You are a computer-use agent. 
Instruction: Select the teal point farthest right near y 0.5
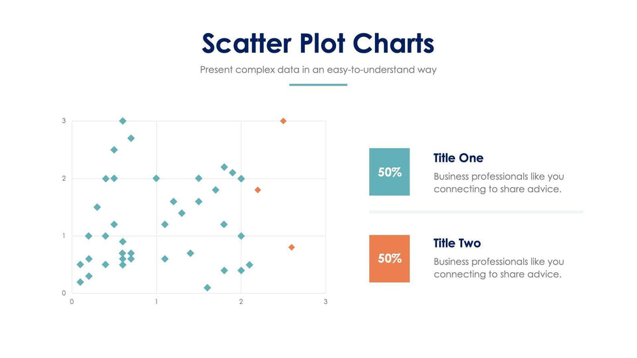click(x=250, y=264)
